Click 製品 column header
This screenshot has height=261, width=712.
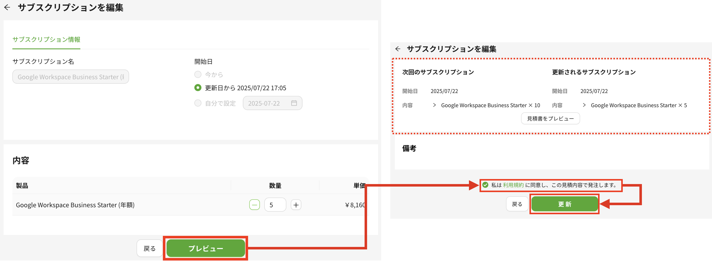pyautogui.click(x=22, y=186)
